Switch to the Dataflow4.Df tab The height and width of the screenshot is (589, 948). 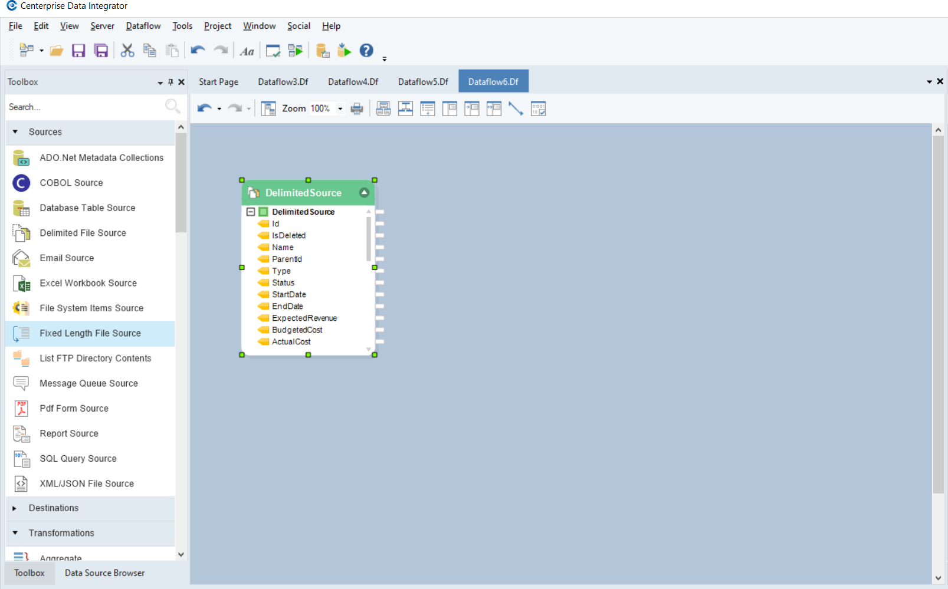click(x=353, y=82)
